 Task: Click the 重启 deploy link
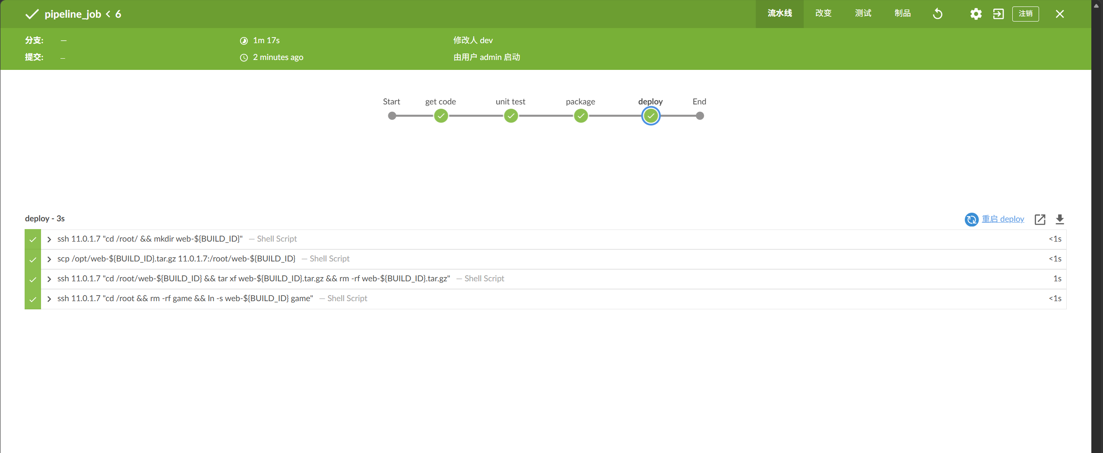[x=1003, y=219]
